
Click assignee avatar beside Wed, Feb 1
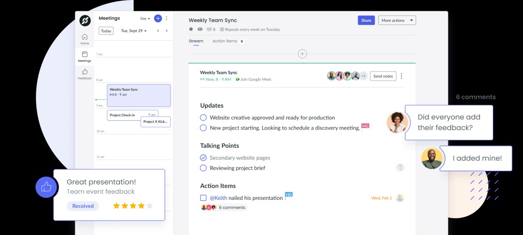(400, 198)
